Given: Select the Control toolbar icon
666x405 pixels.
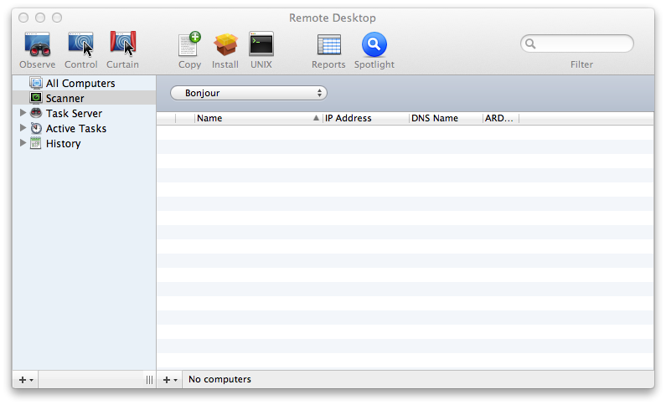Looking at the screenshot, I should (80, 44).
